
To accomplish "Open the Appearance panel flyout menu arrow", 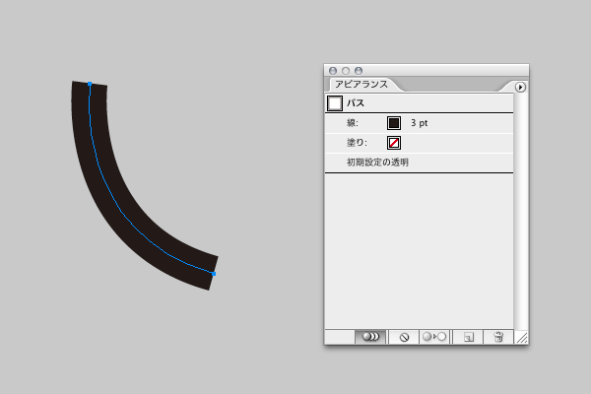I will pos(520,87).
